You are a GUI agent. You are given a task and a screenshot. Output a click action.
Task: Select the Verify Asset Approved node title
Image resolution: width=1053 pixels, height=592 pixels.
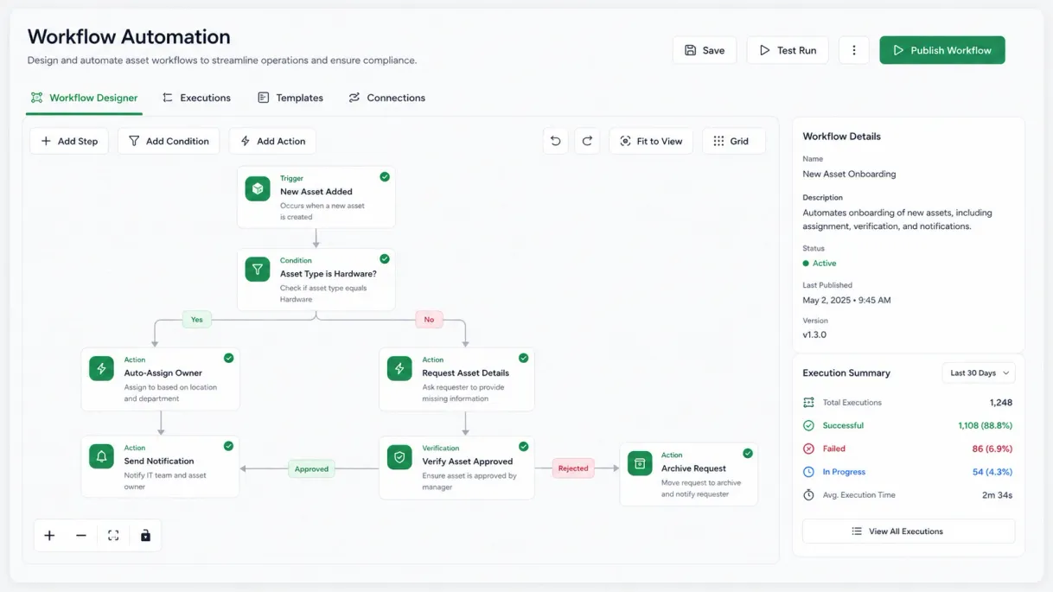coord(467,462)
